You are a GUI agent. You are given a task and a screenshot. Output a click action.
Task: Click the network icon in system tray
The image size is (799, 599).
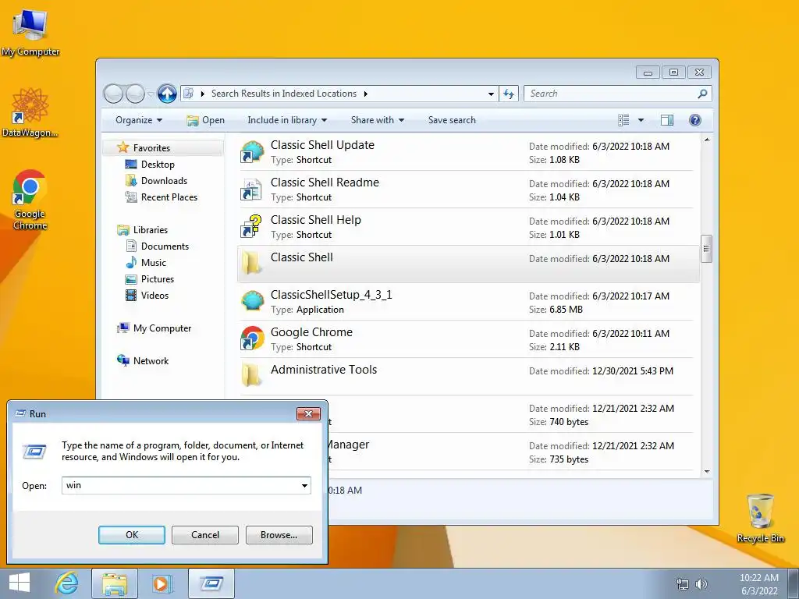(x=682, y=584)
